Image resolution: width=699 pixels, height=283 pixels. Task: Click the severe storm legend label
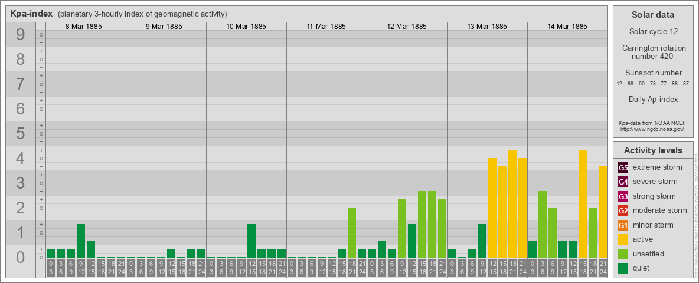pos(655,182)
